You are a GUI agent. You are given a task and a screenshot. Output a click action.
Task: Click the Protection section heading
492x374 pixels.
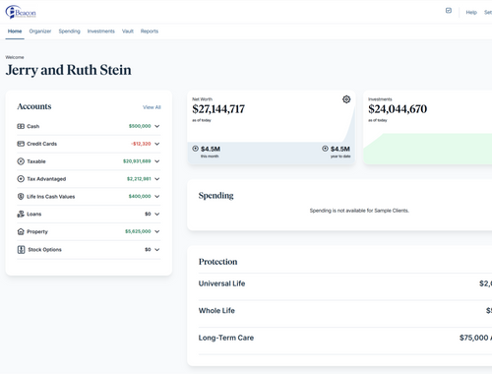[218, 262]
